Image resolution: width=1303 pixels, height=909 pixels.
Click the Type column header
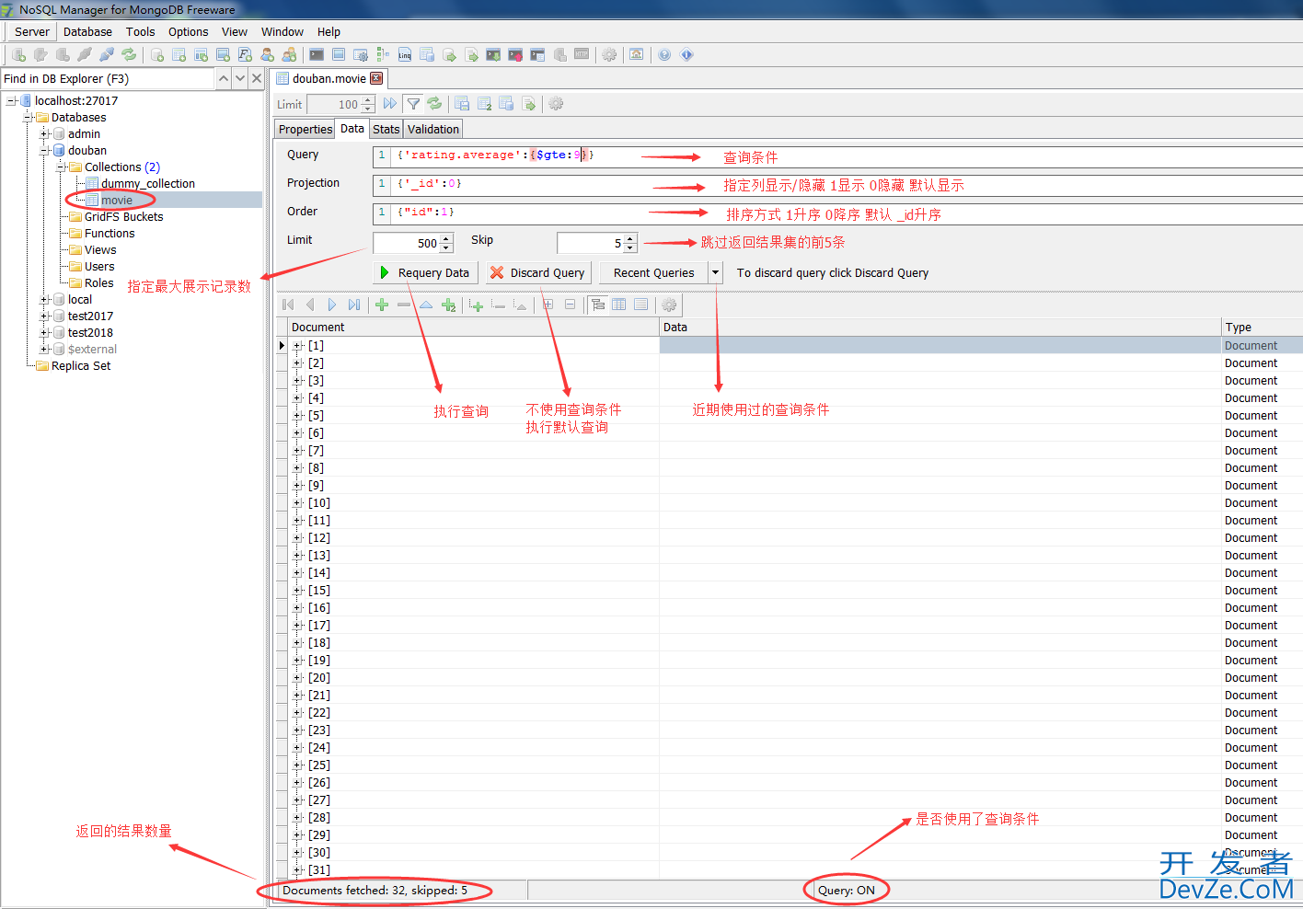1262,328
